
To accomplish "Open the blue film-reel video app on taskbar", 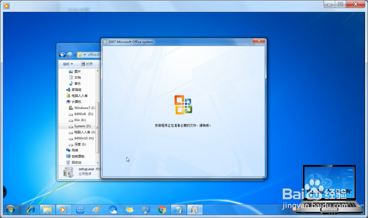I will pyautogui.click(x=80, y=210).
